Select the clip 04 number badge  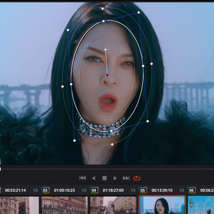coord(94,190)
